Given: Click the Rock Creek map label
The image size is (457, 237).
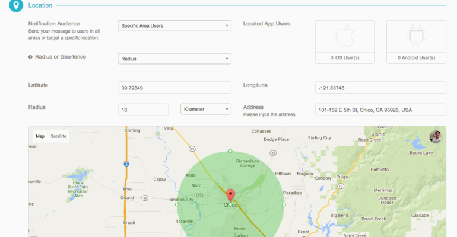Looking at the screenshot, I should pyautogui.click(x=369, y=140).
